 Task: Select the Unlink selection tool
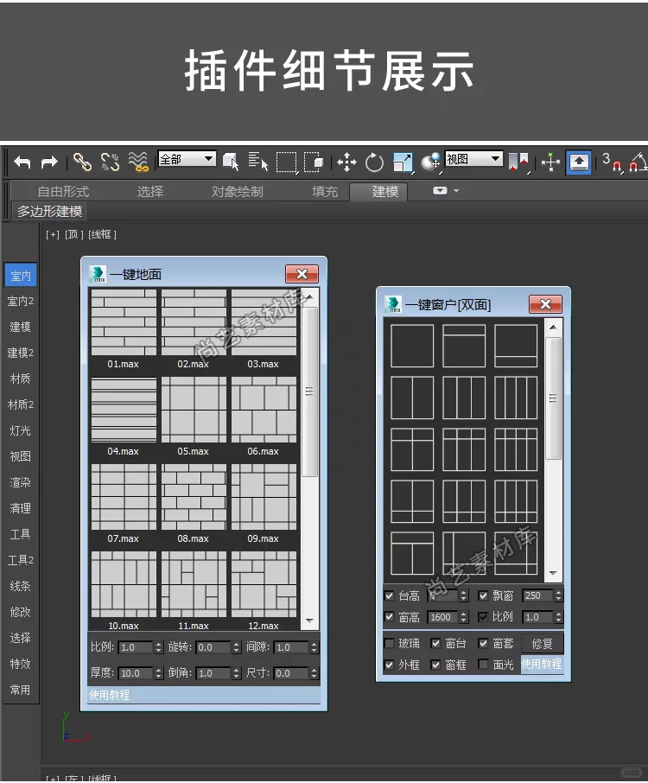[110, 162]
